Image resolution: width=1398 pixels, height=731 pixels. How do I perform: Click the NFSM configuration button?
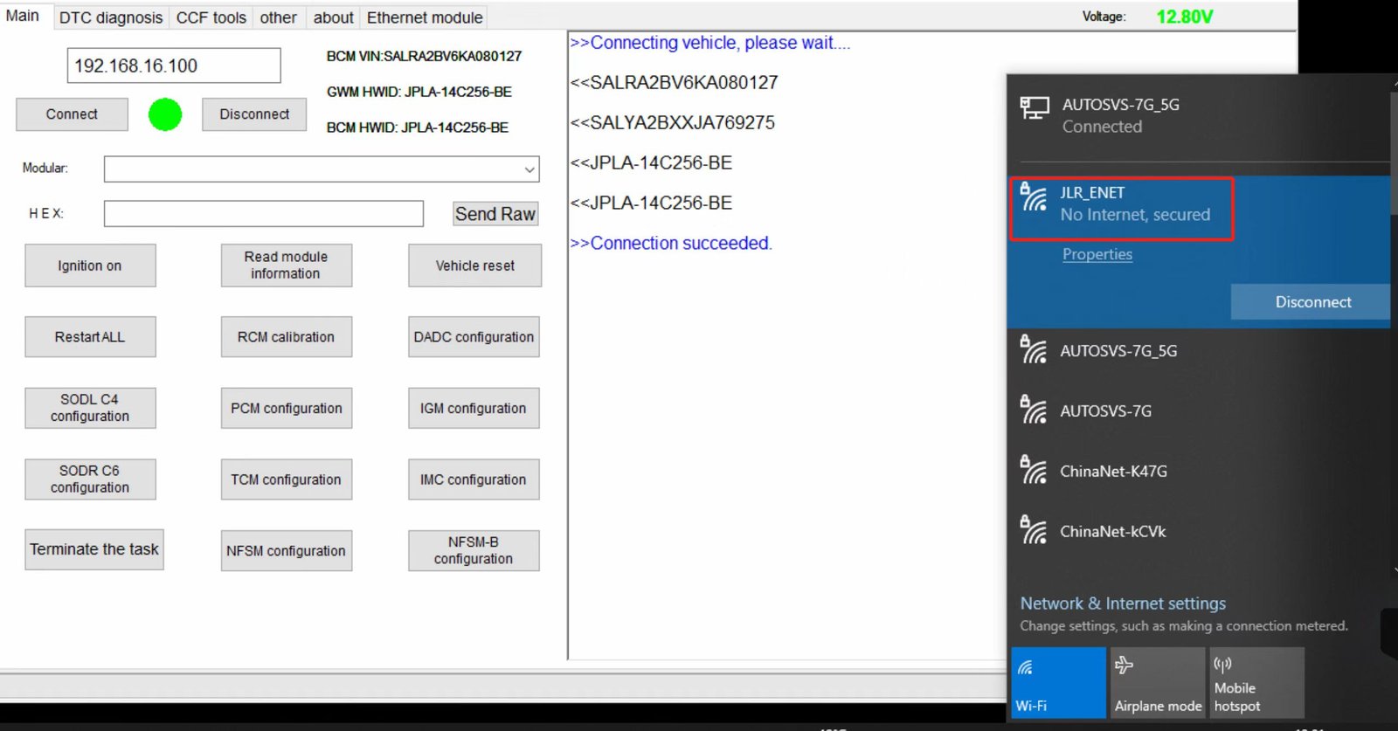coord(287,551)
